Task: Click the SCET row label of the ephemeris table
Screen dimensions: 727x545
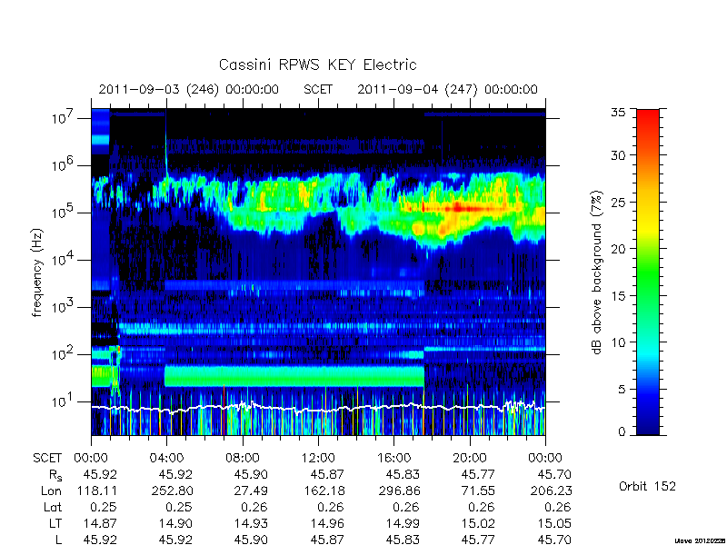Action: 47,458
